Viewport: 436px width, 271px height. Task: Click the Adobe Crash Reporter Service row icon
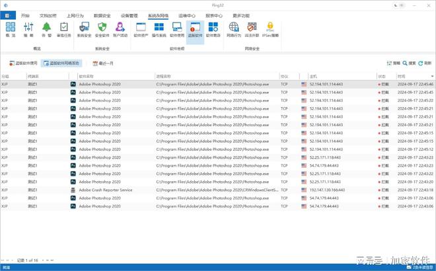pyautogui.click(x=73, y=190)
